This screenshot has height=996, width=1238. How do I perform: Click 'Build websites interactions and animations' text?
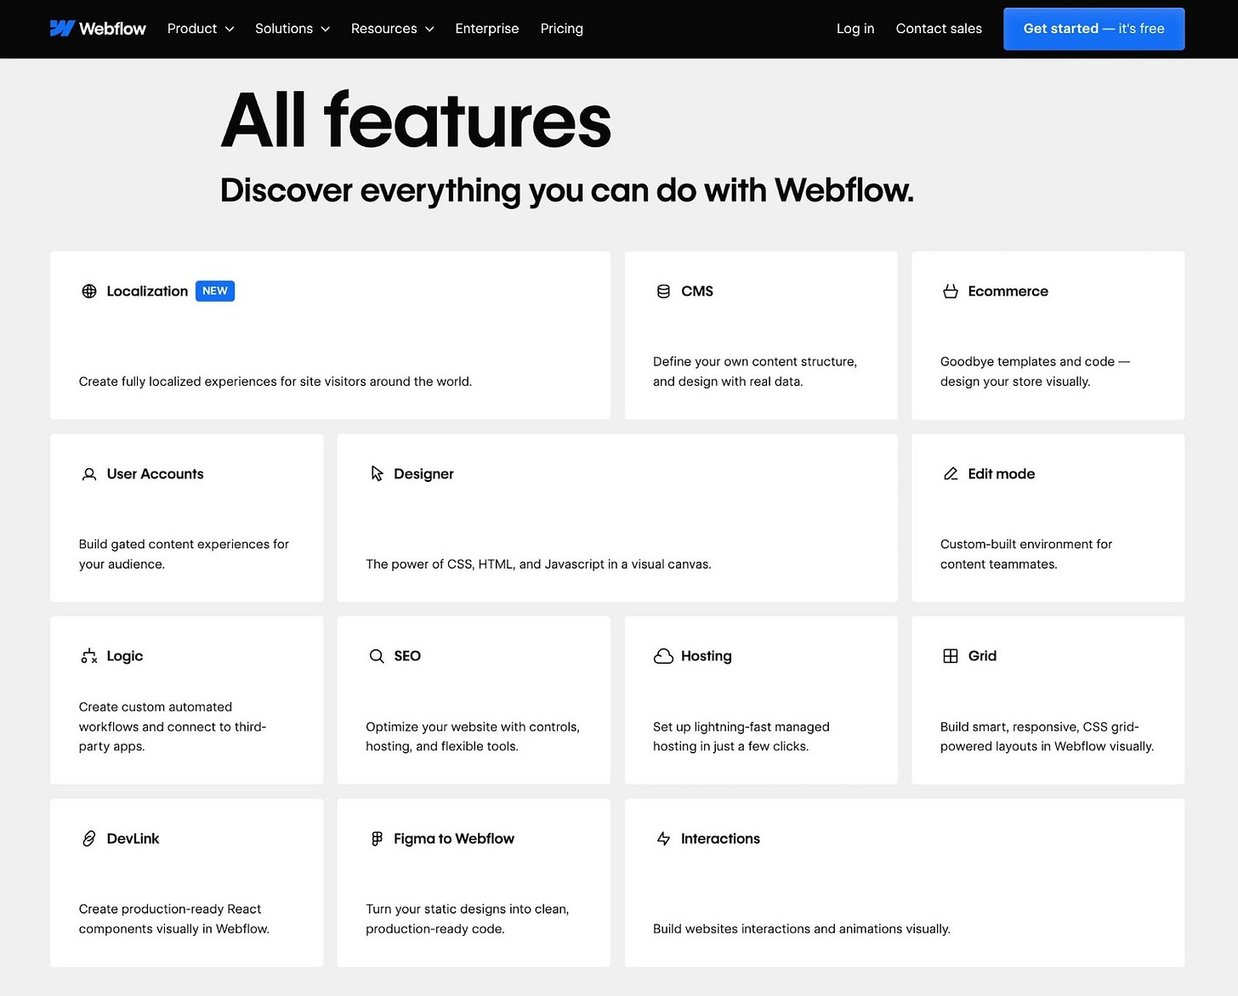click(802, 929)
